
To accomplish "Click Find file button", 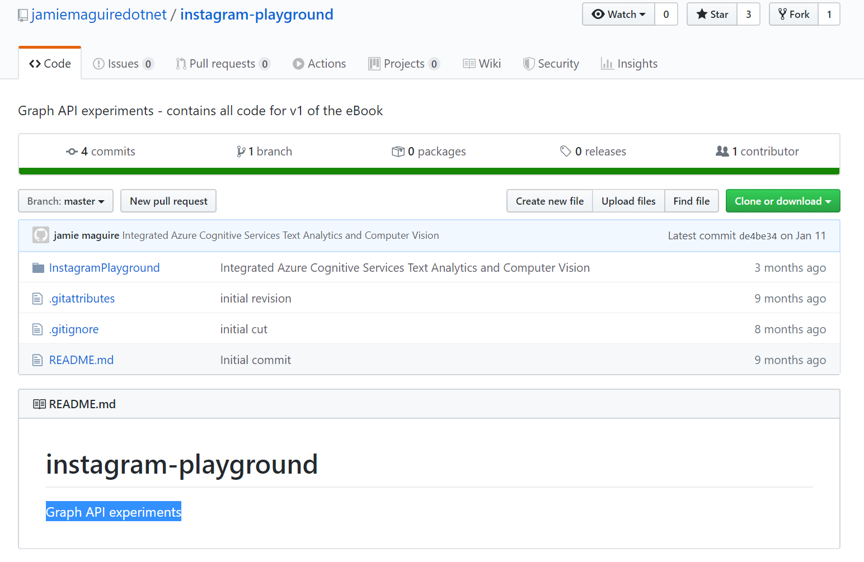I will tap(692, 201).
